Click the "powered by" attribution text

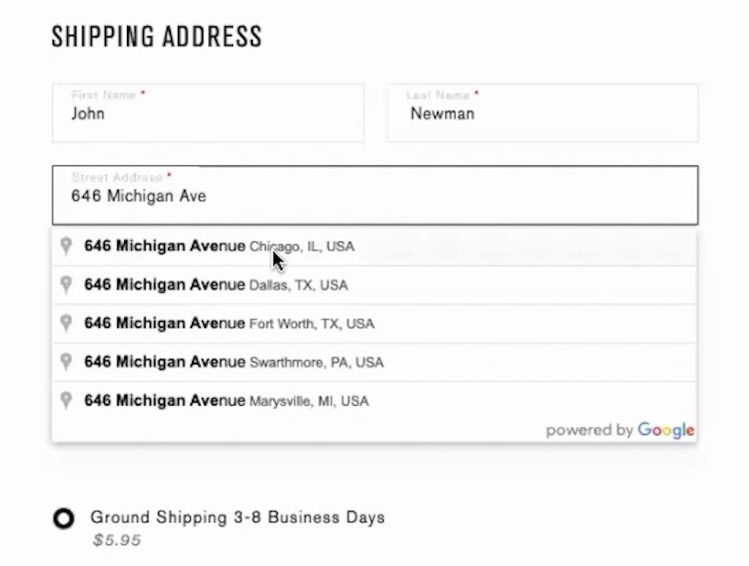(x=589, y=431)
